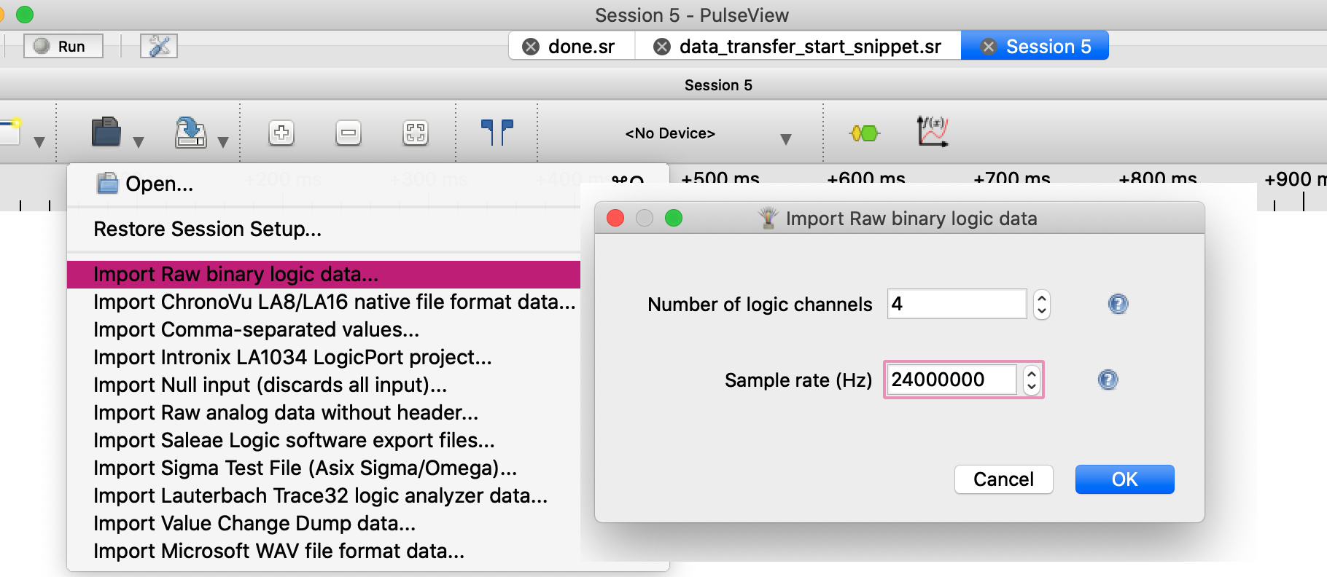Click the +800 ms ruler label
Screen dimensions: 1327x577
(1157, 179)
